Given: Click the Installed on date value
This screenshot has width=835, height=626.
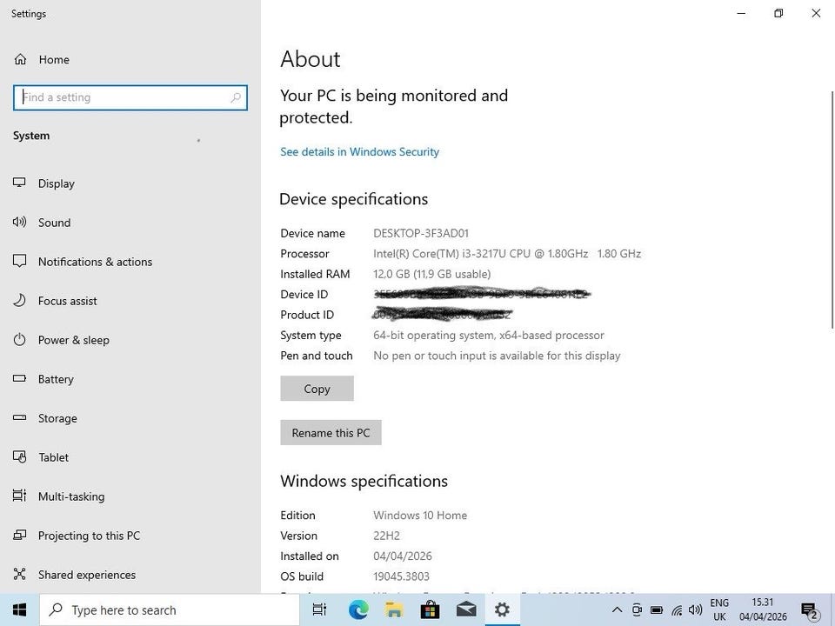Looking at the screenshot, I should pyautogui.click(x=402, y=556).
